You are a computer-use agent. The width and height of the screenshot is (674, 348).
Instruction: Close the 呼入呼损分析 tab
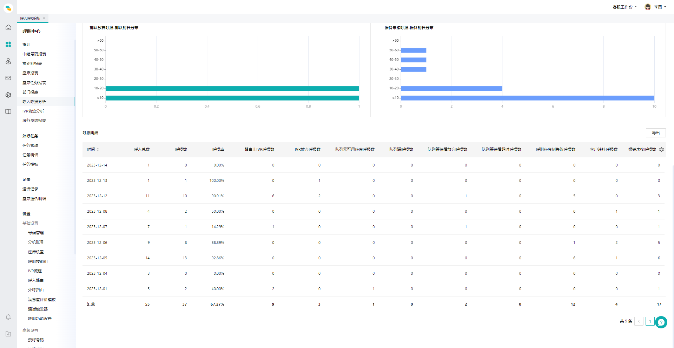tap(44, 18)
